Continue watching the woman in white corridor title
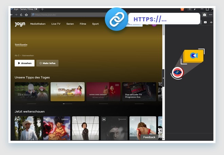This screenshot has width=224, height=155. click(x=86, y=128)
